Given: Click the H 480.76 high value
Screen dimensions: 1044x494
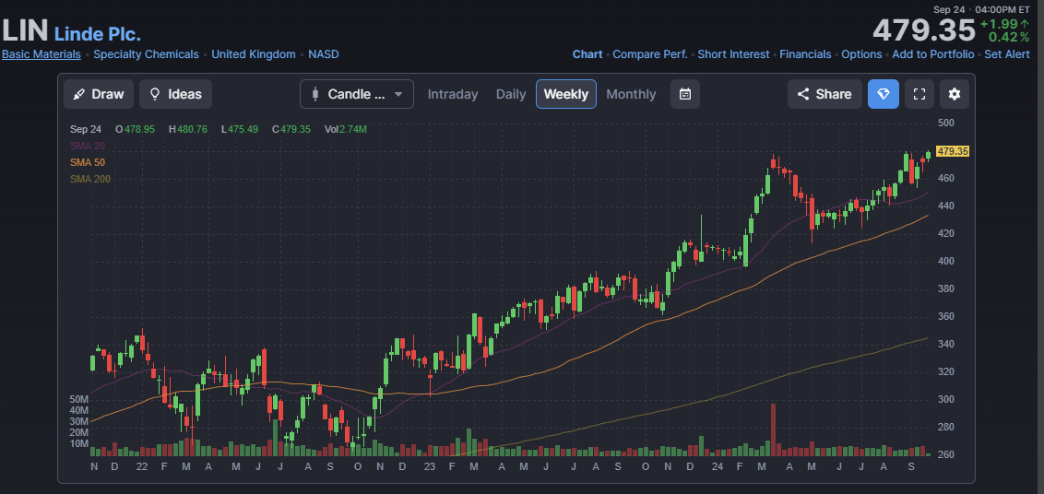Looking at the screenshot, I should click(x=188, y=129).
